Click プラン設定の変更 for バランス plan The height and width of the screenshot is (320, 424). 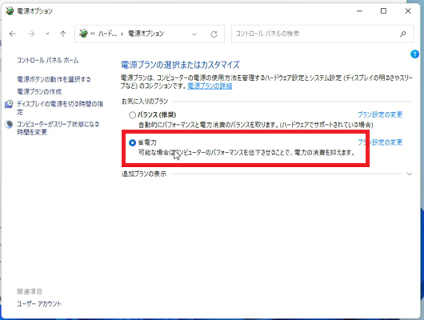(380, 114)
